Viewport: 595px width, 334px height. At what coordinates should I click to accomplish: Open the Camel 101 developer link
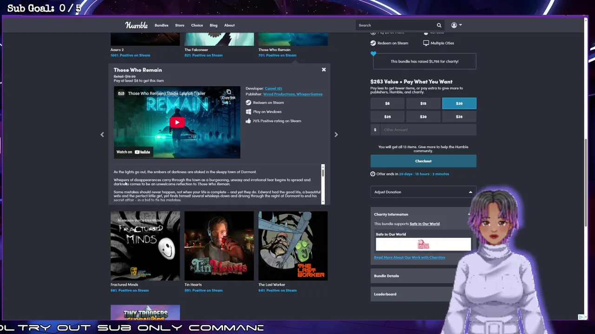coord(273,89)
